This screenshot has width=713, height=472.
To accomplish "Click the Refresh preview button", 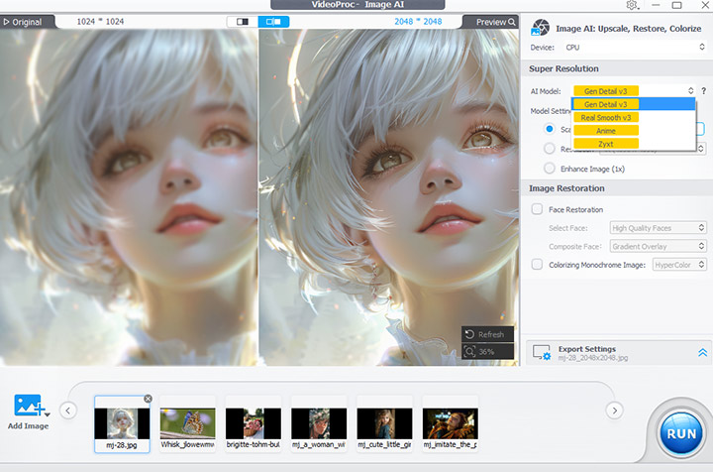I will 486,334.
